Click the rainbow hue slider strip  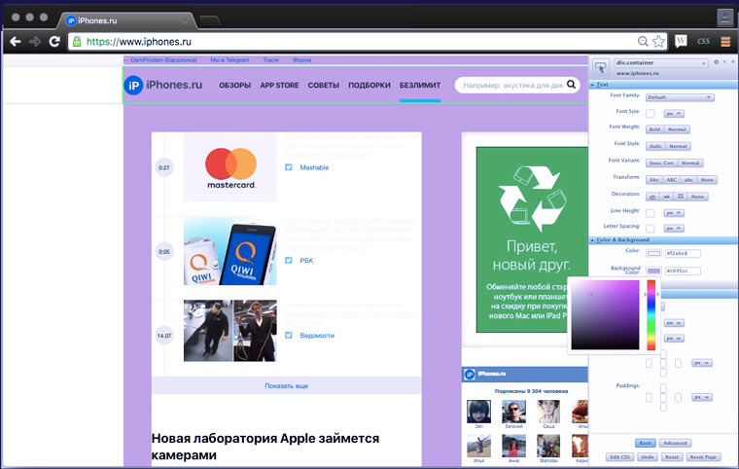[651, 314]
